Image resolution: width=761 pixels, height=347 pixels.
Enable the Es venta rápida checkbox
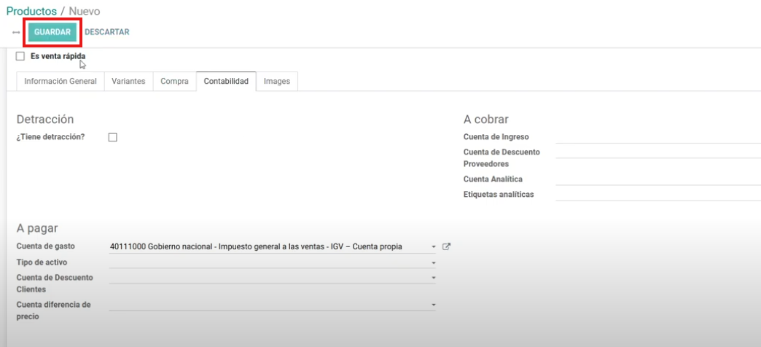pyautogui.click(x=20, y=56)
